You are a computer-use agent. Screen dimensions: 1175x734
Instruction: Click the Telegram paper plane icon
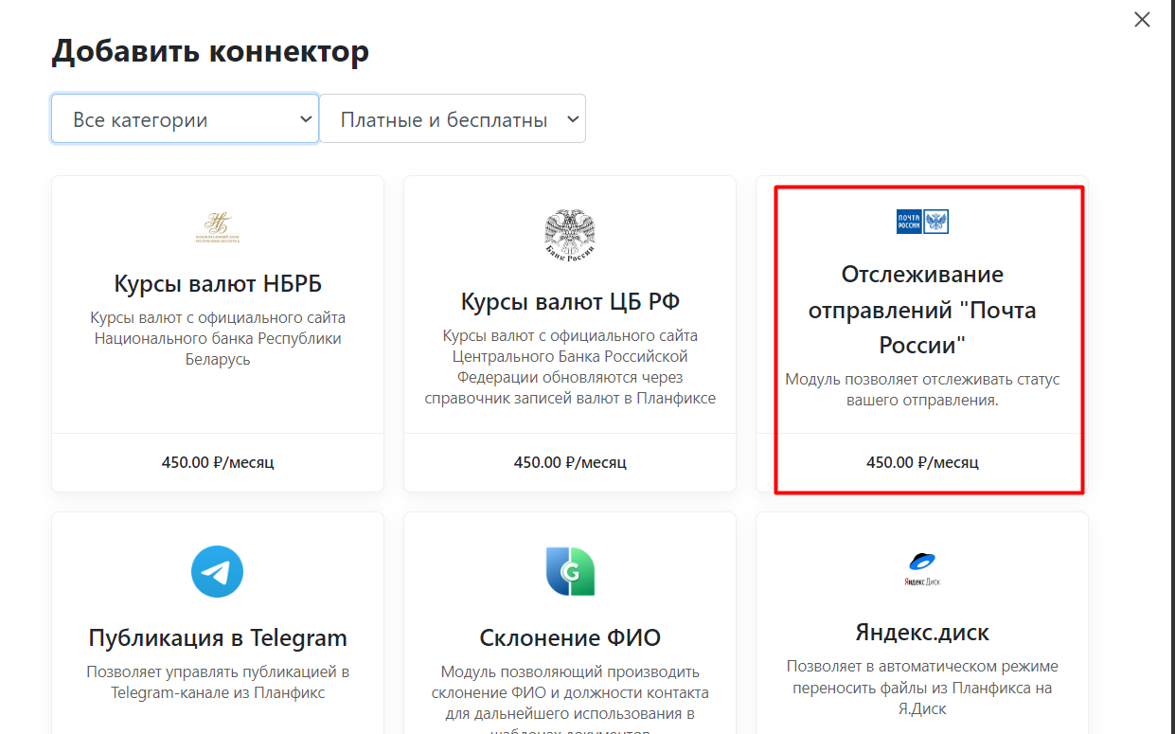pos(218,571)
